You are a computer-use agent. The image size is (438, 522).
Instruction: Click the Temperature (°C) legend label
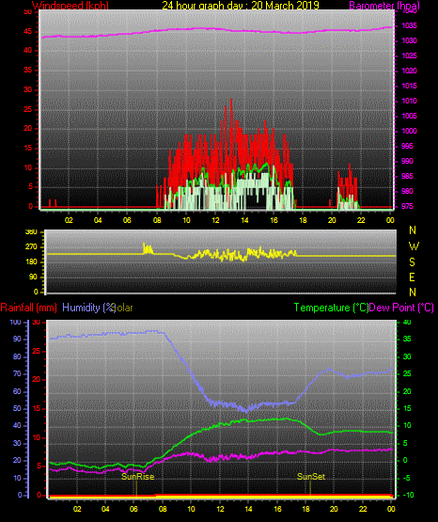[x=331, y=308]
